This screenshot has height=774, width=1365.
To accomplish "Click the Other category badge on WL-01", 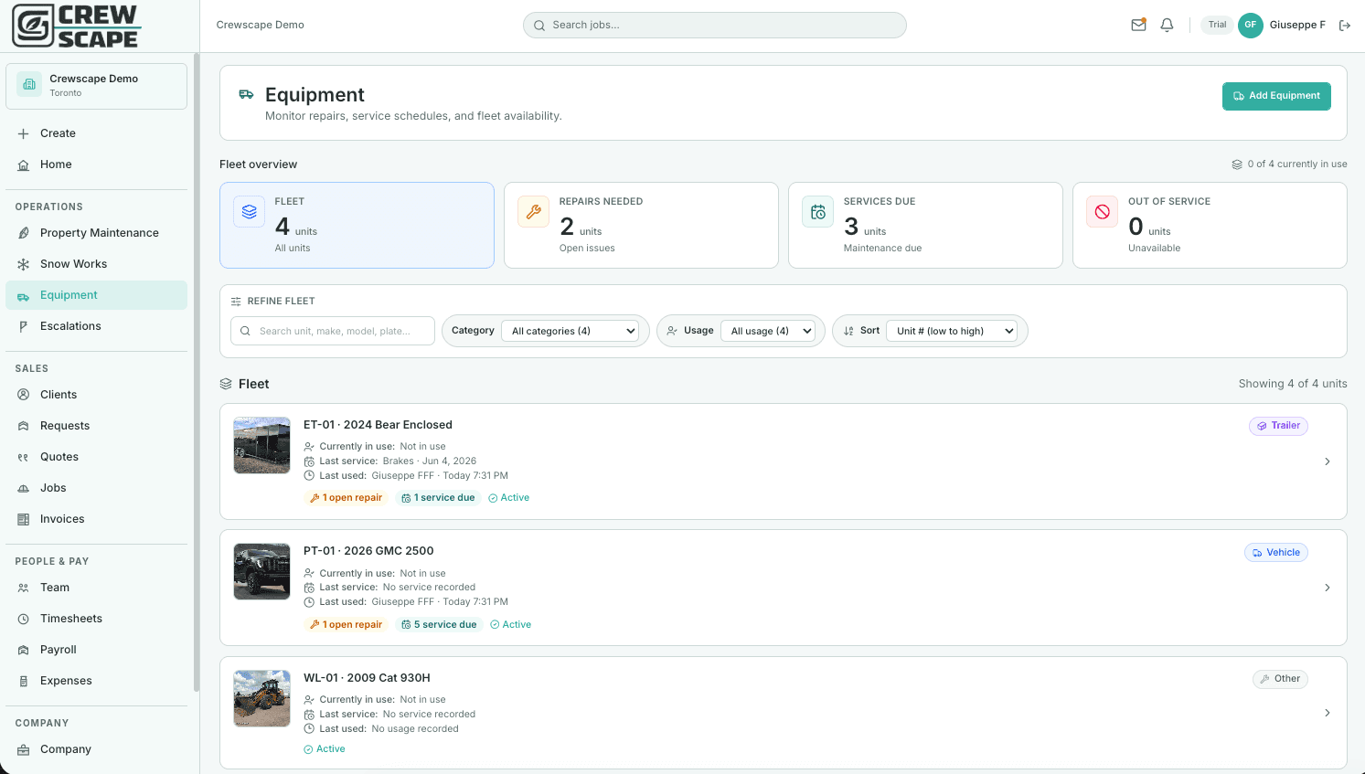I will click(1280, 679).
